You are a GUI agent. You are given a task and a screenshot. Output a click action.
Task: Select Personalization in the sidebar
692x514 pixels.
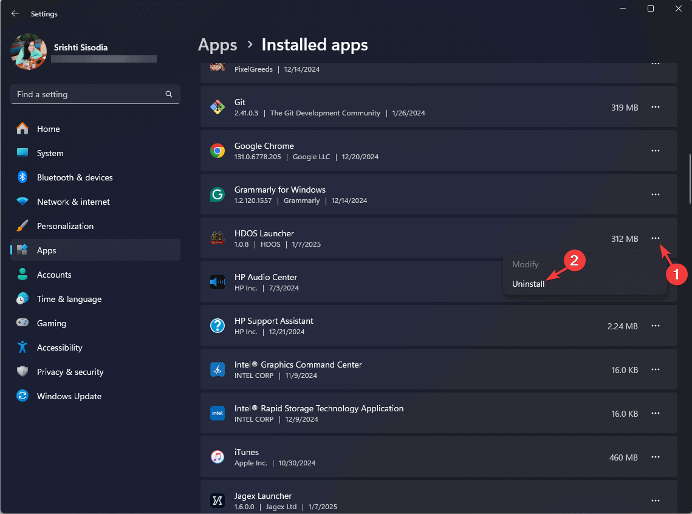(95, 226)
